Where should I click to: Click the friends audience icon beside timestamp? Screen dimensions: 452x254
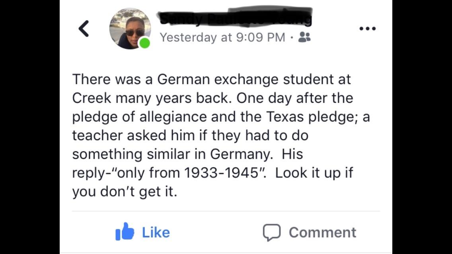click(304, 37)
